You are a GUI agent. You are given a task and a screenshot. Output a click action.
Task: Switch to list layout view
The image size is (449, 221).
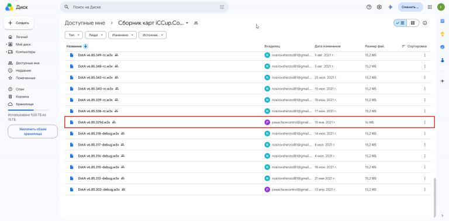click(400, 23)
